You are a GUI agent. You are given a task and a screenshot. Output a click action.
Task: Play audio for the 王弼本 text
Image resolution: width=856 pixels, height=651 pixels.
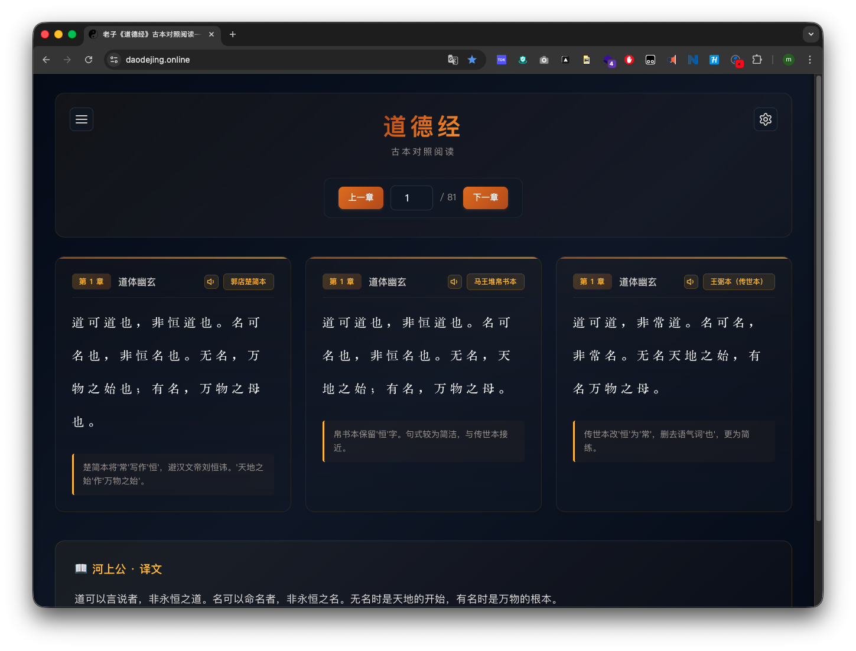tap(691, 282)
